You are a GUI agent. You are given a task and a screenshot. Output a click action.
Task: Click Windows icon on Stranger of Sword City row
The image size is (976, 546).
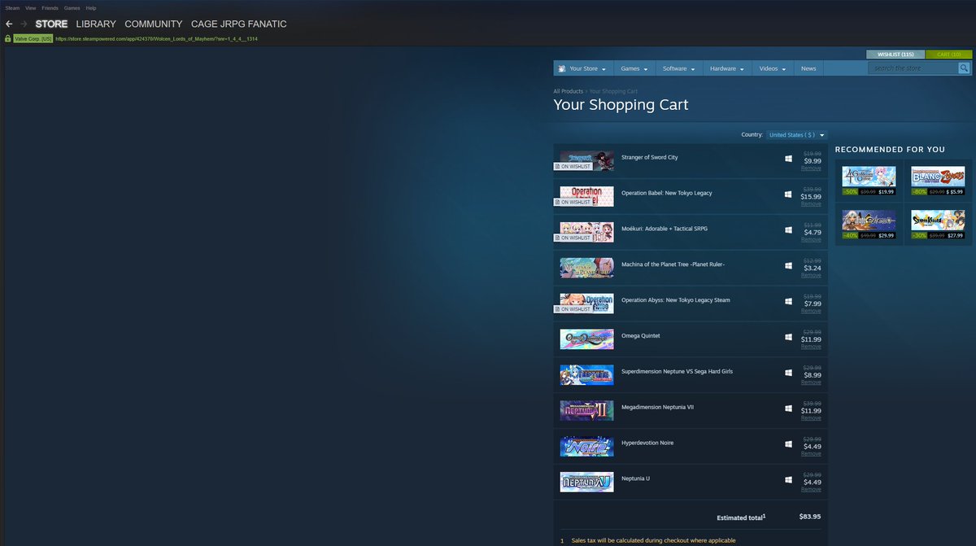(788, 159)
